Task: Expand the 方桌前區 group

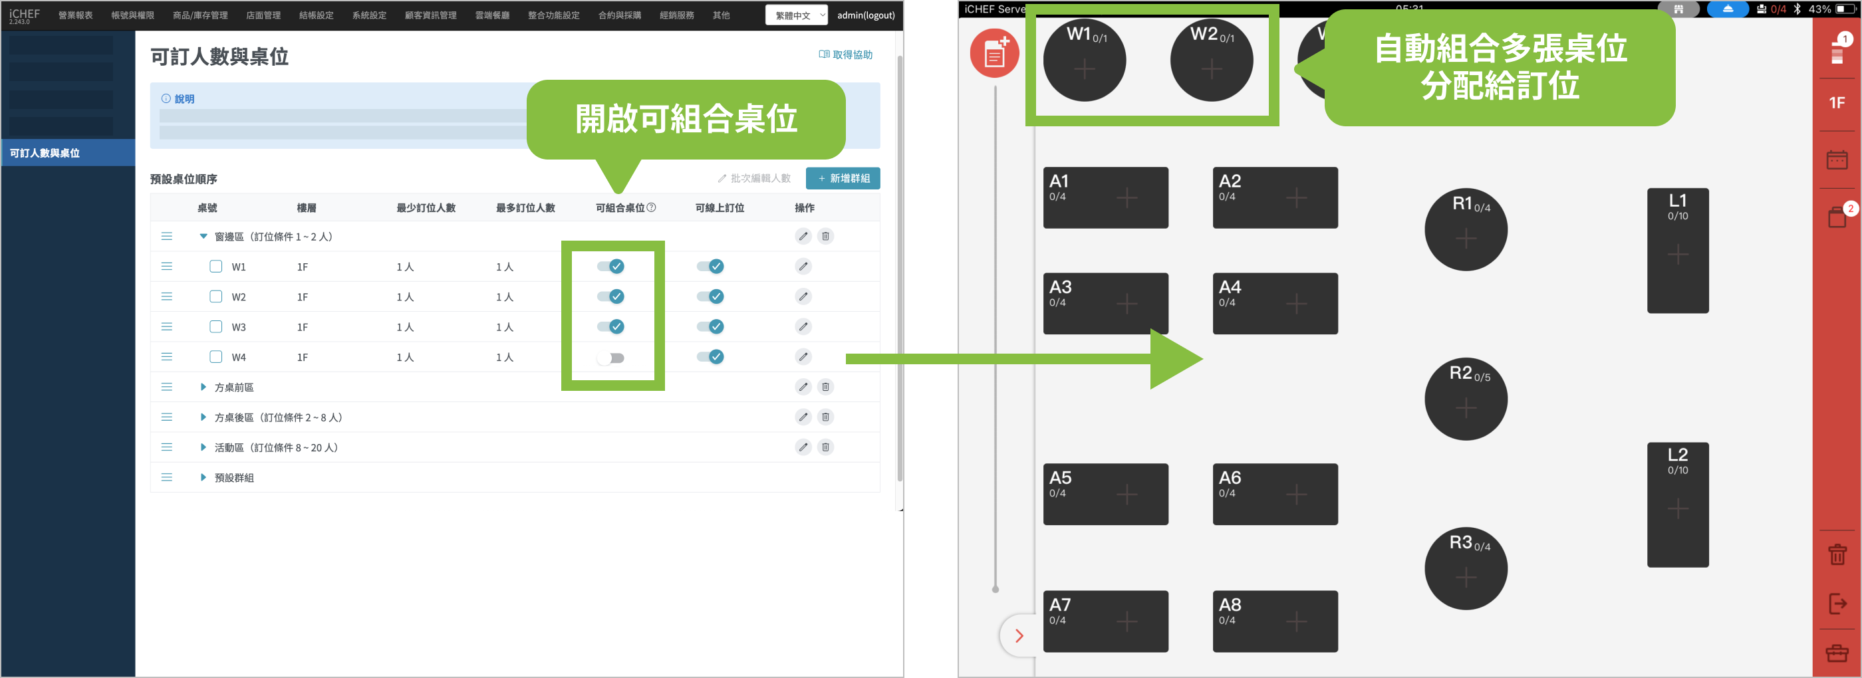Action: point(203,387)
